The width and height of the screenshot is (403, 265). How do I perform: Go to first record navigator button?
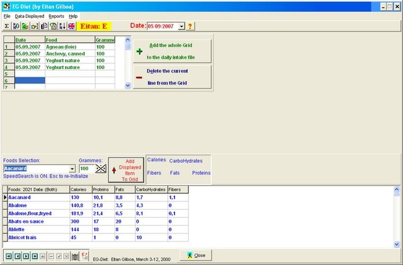[x=9, y=256]
